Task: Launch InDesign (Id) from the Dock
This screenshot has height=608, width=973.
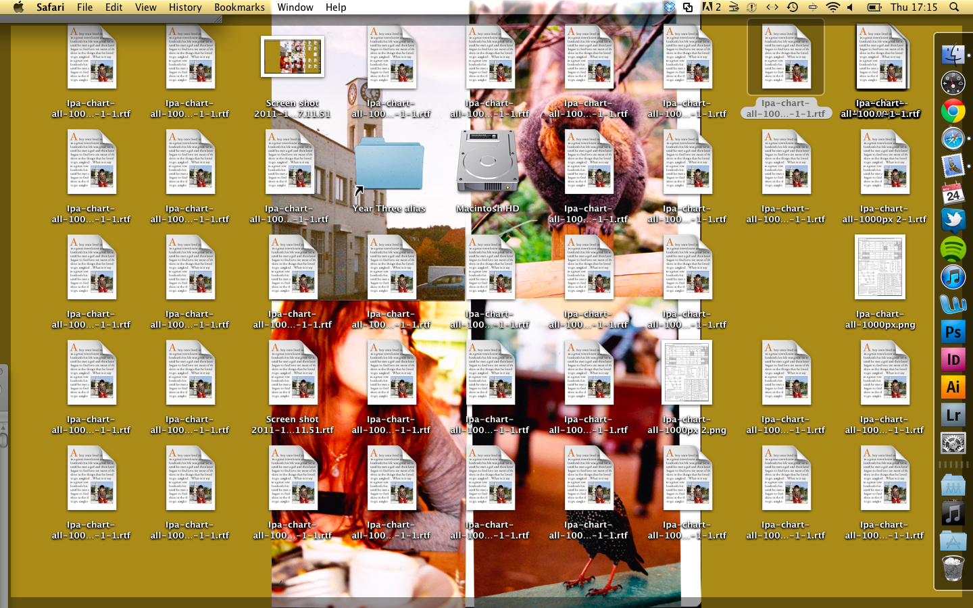Action: pos(953,359)
